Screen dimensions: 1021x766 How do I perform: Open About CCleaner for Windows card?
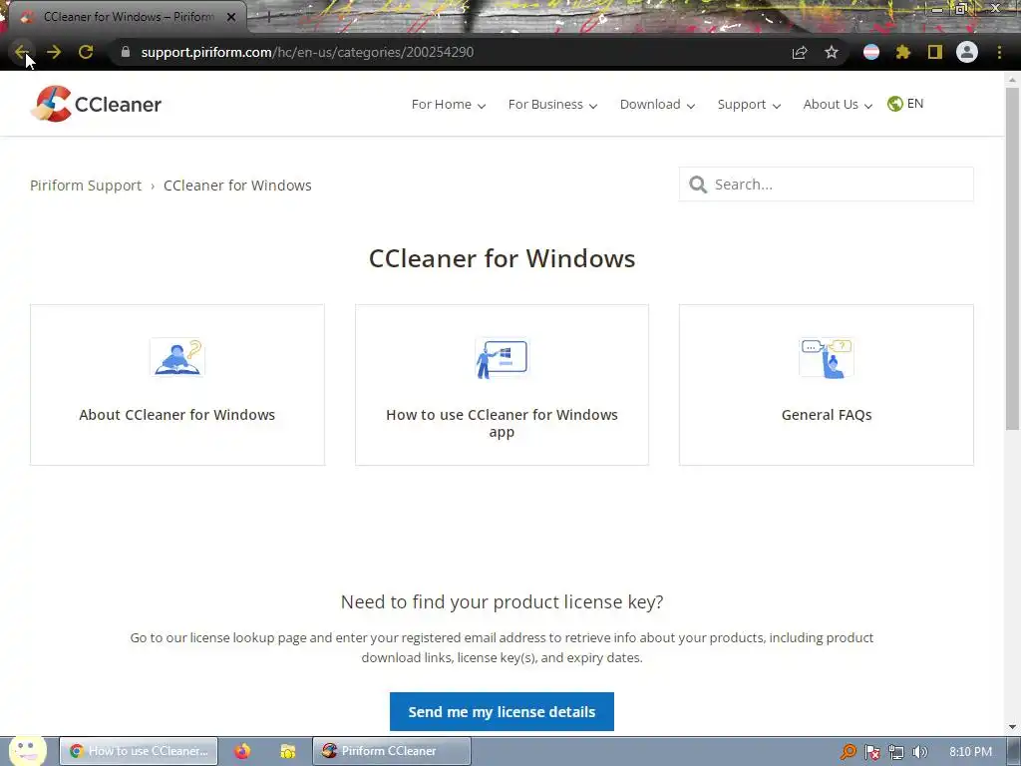pos(177,385)
